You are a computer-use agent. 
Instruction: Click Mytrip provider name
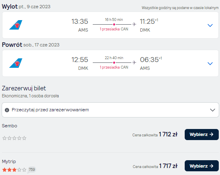[9, 162]
